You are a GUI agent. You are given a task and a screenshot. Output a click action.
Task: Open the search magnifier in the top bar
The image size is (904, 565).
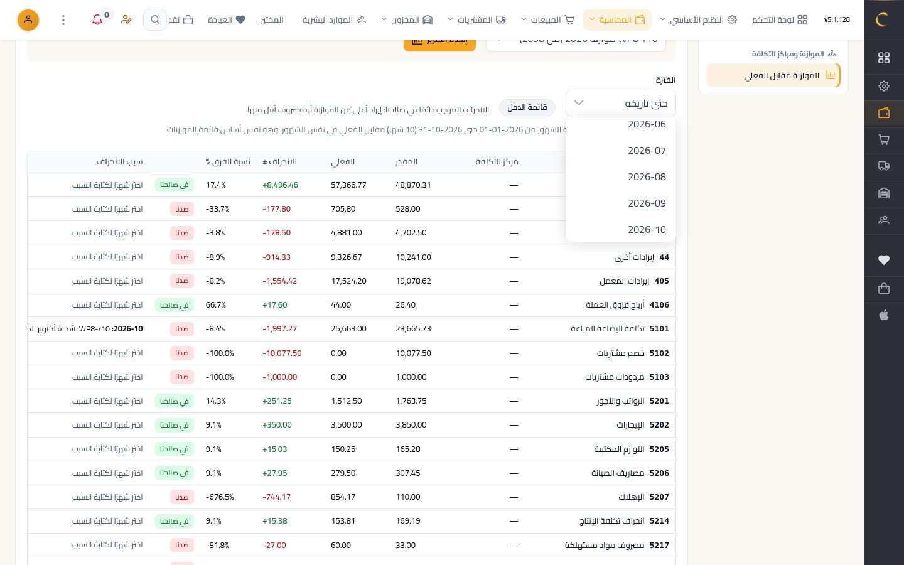pos(155,20)
